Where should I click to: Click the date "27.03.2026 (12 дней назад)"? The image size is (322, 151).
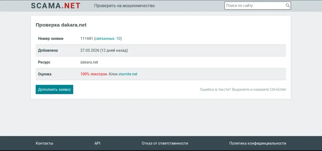104,50
